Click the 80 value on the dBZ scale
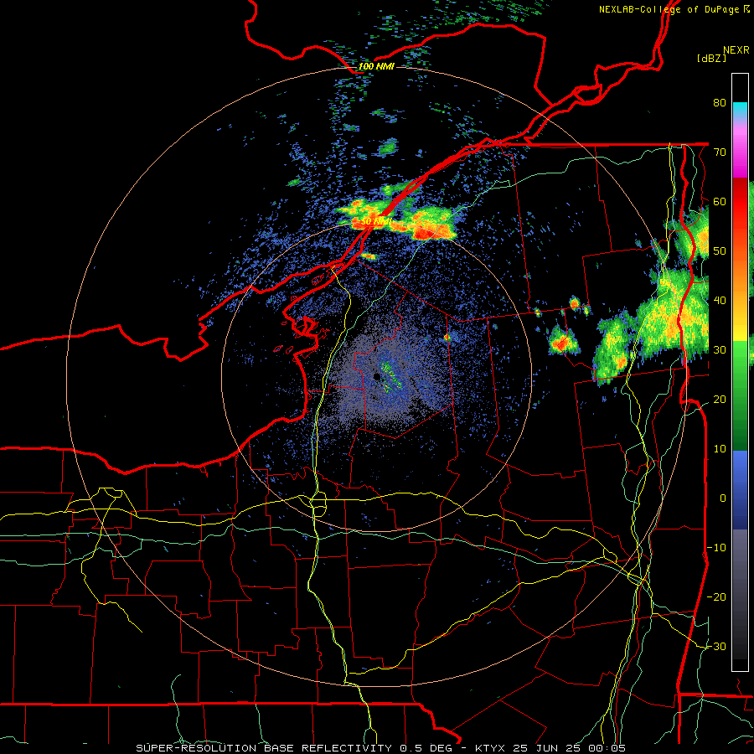 [x=720, y=102]
